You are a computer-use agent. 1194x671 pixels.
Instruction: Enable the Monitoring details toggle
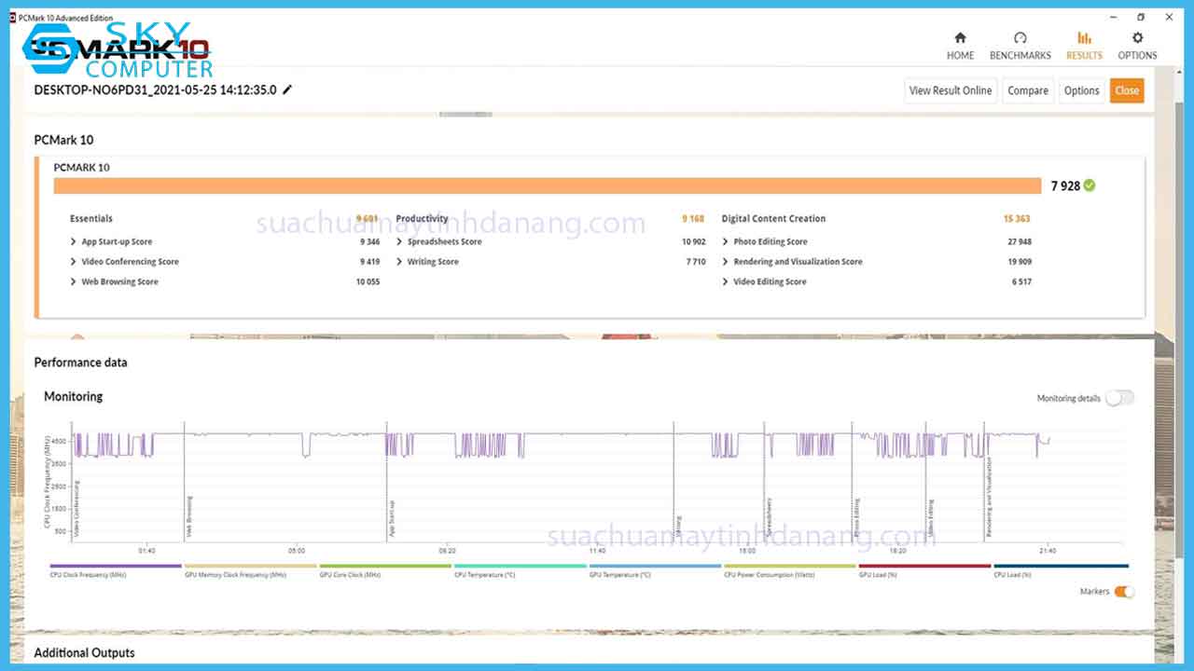click(x=1119, y=398)
